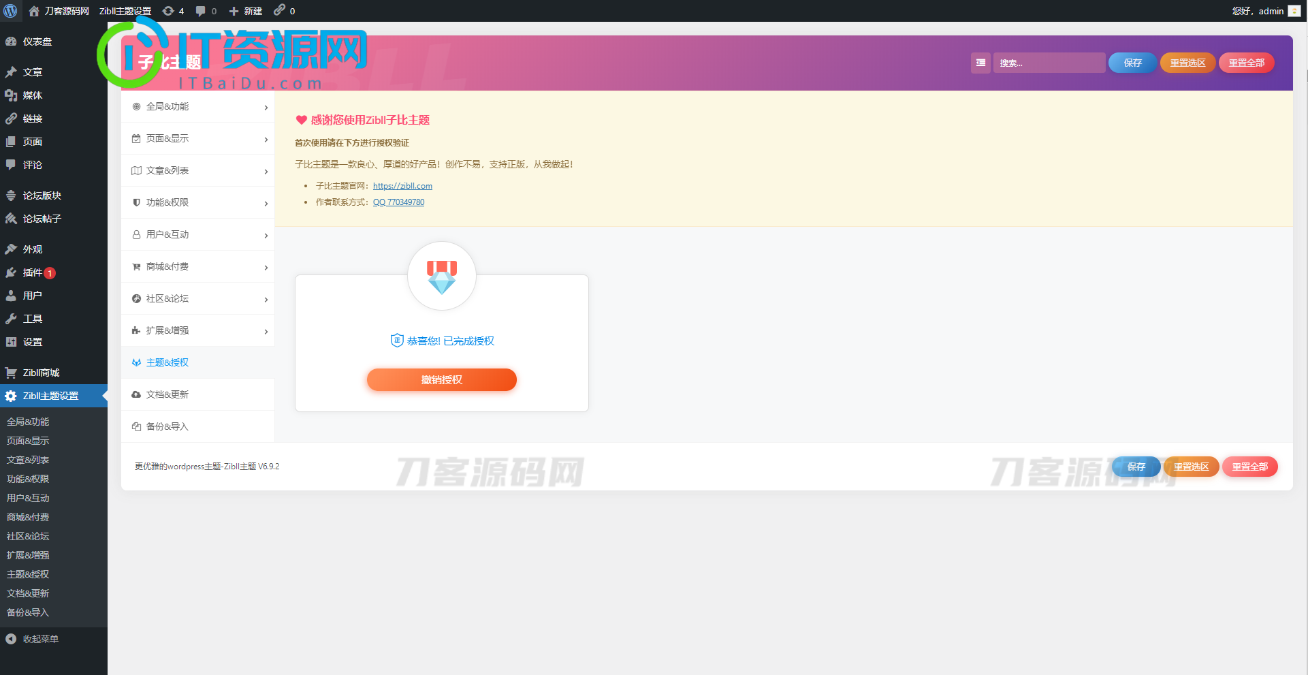Click the 新建 new content button
Screen dimensions: 1308x675
coord(245,11)
